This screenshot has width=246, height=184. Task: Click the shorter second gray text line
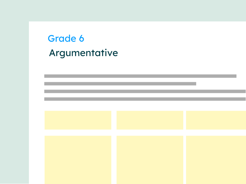point(120,83)
